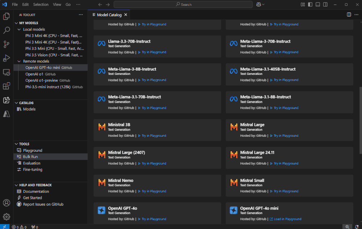Collapse the HELP AND FEEDBACK section

[16, 185]
